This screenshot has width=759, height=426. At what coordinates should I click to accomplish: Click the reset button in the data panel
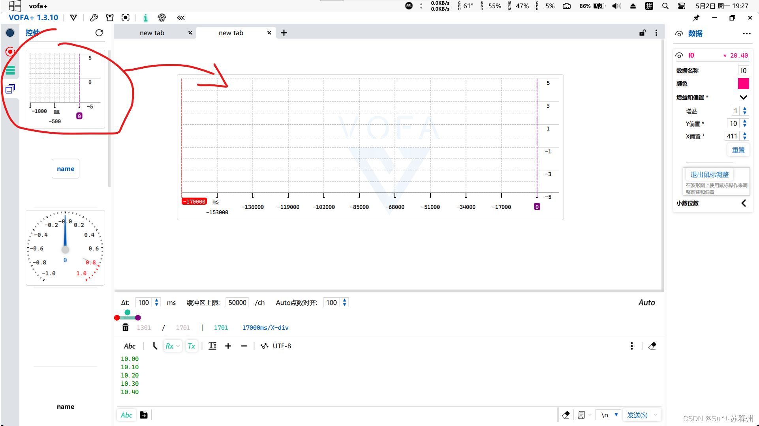click(738, 150)
